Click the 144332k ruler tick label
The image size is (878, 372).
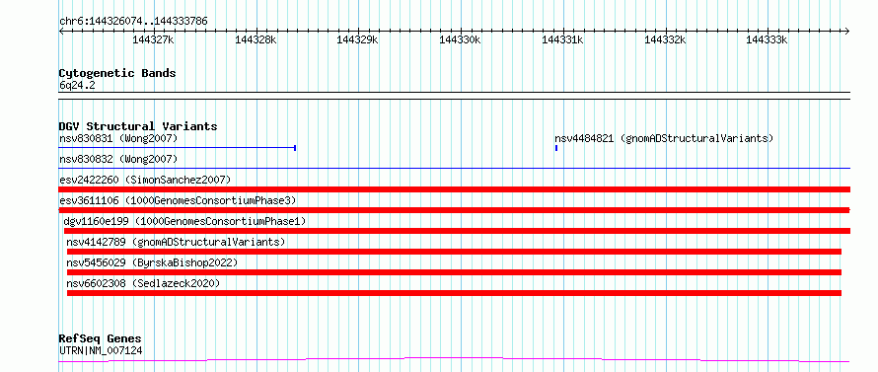coord(665,39)
